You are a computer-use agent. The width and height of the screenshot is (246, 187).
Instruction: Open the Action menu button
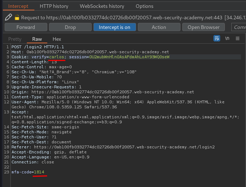tap(159, 27)
